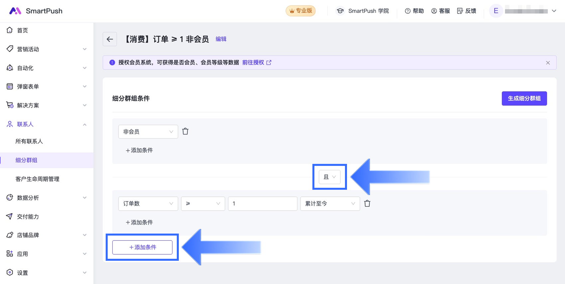Select 细分群组 submenu item
This screenshot has width=565, height=284.
47,160
